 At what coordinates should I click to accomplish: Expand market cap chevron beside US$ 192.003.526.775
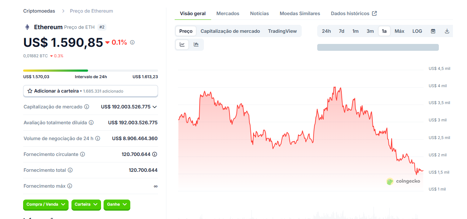click(155, 107)
